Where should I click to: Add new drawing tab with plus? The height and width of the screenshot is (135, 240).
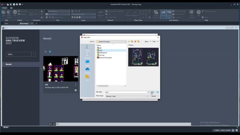pos(36,23)
